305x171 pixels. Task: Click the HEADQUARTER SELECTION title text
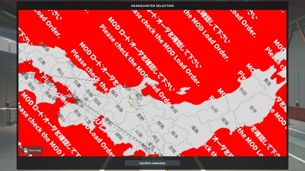pos(152,6)
